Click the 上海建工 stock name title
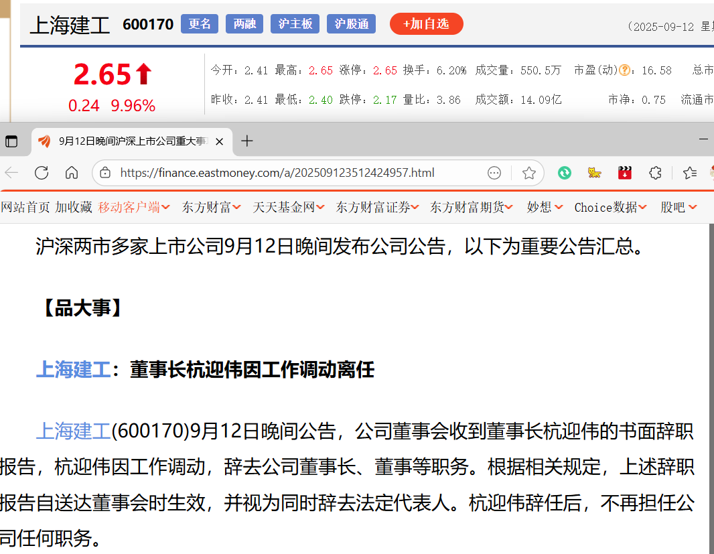Screen dimensions: 714x554 point(70,25)
